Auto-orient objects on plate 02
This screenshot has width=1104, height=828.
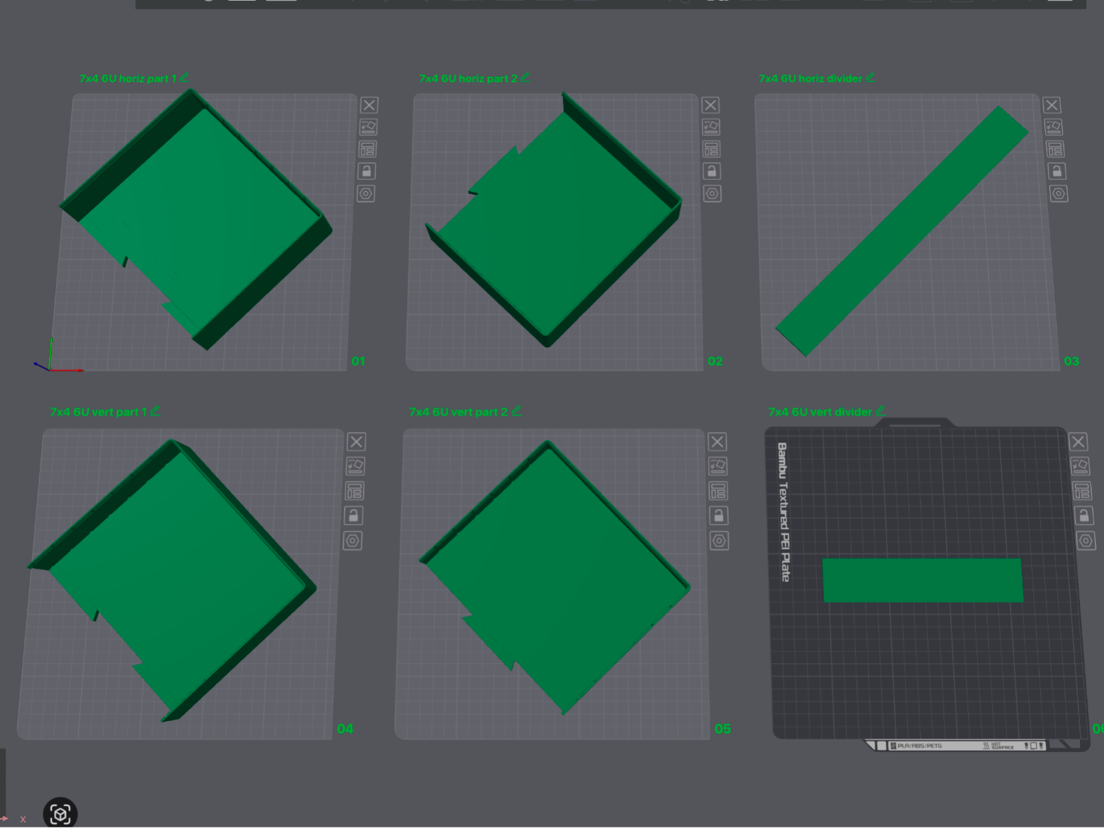click(x=711, y=127)
